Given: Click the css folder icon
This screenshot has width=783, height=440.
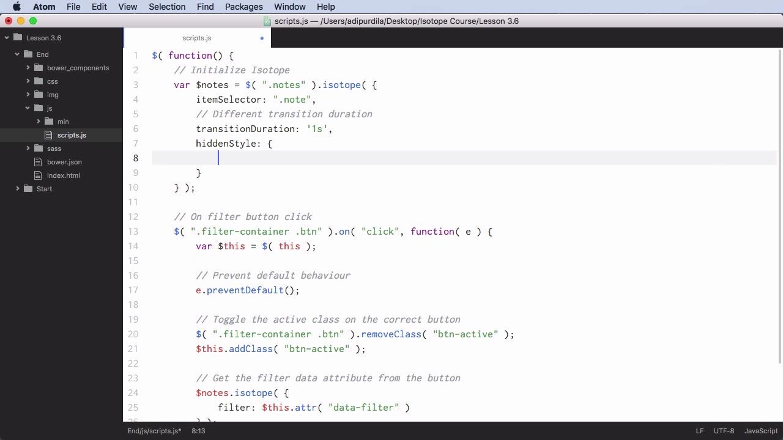Looking at the screenshot, I should click(39, 81).
